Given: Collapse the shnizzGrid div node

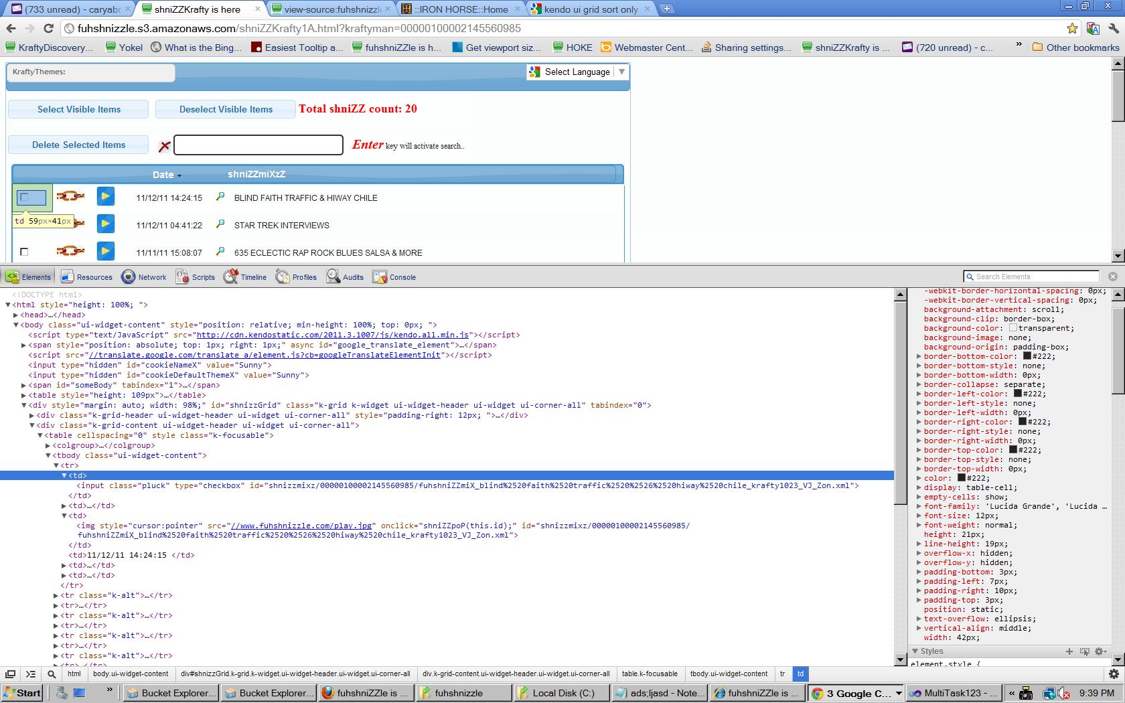Looking at the screenshot, I should (24, 405).
